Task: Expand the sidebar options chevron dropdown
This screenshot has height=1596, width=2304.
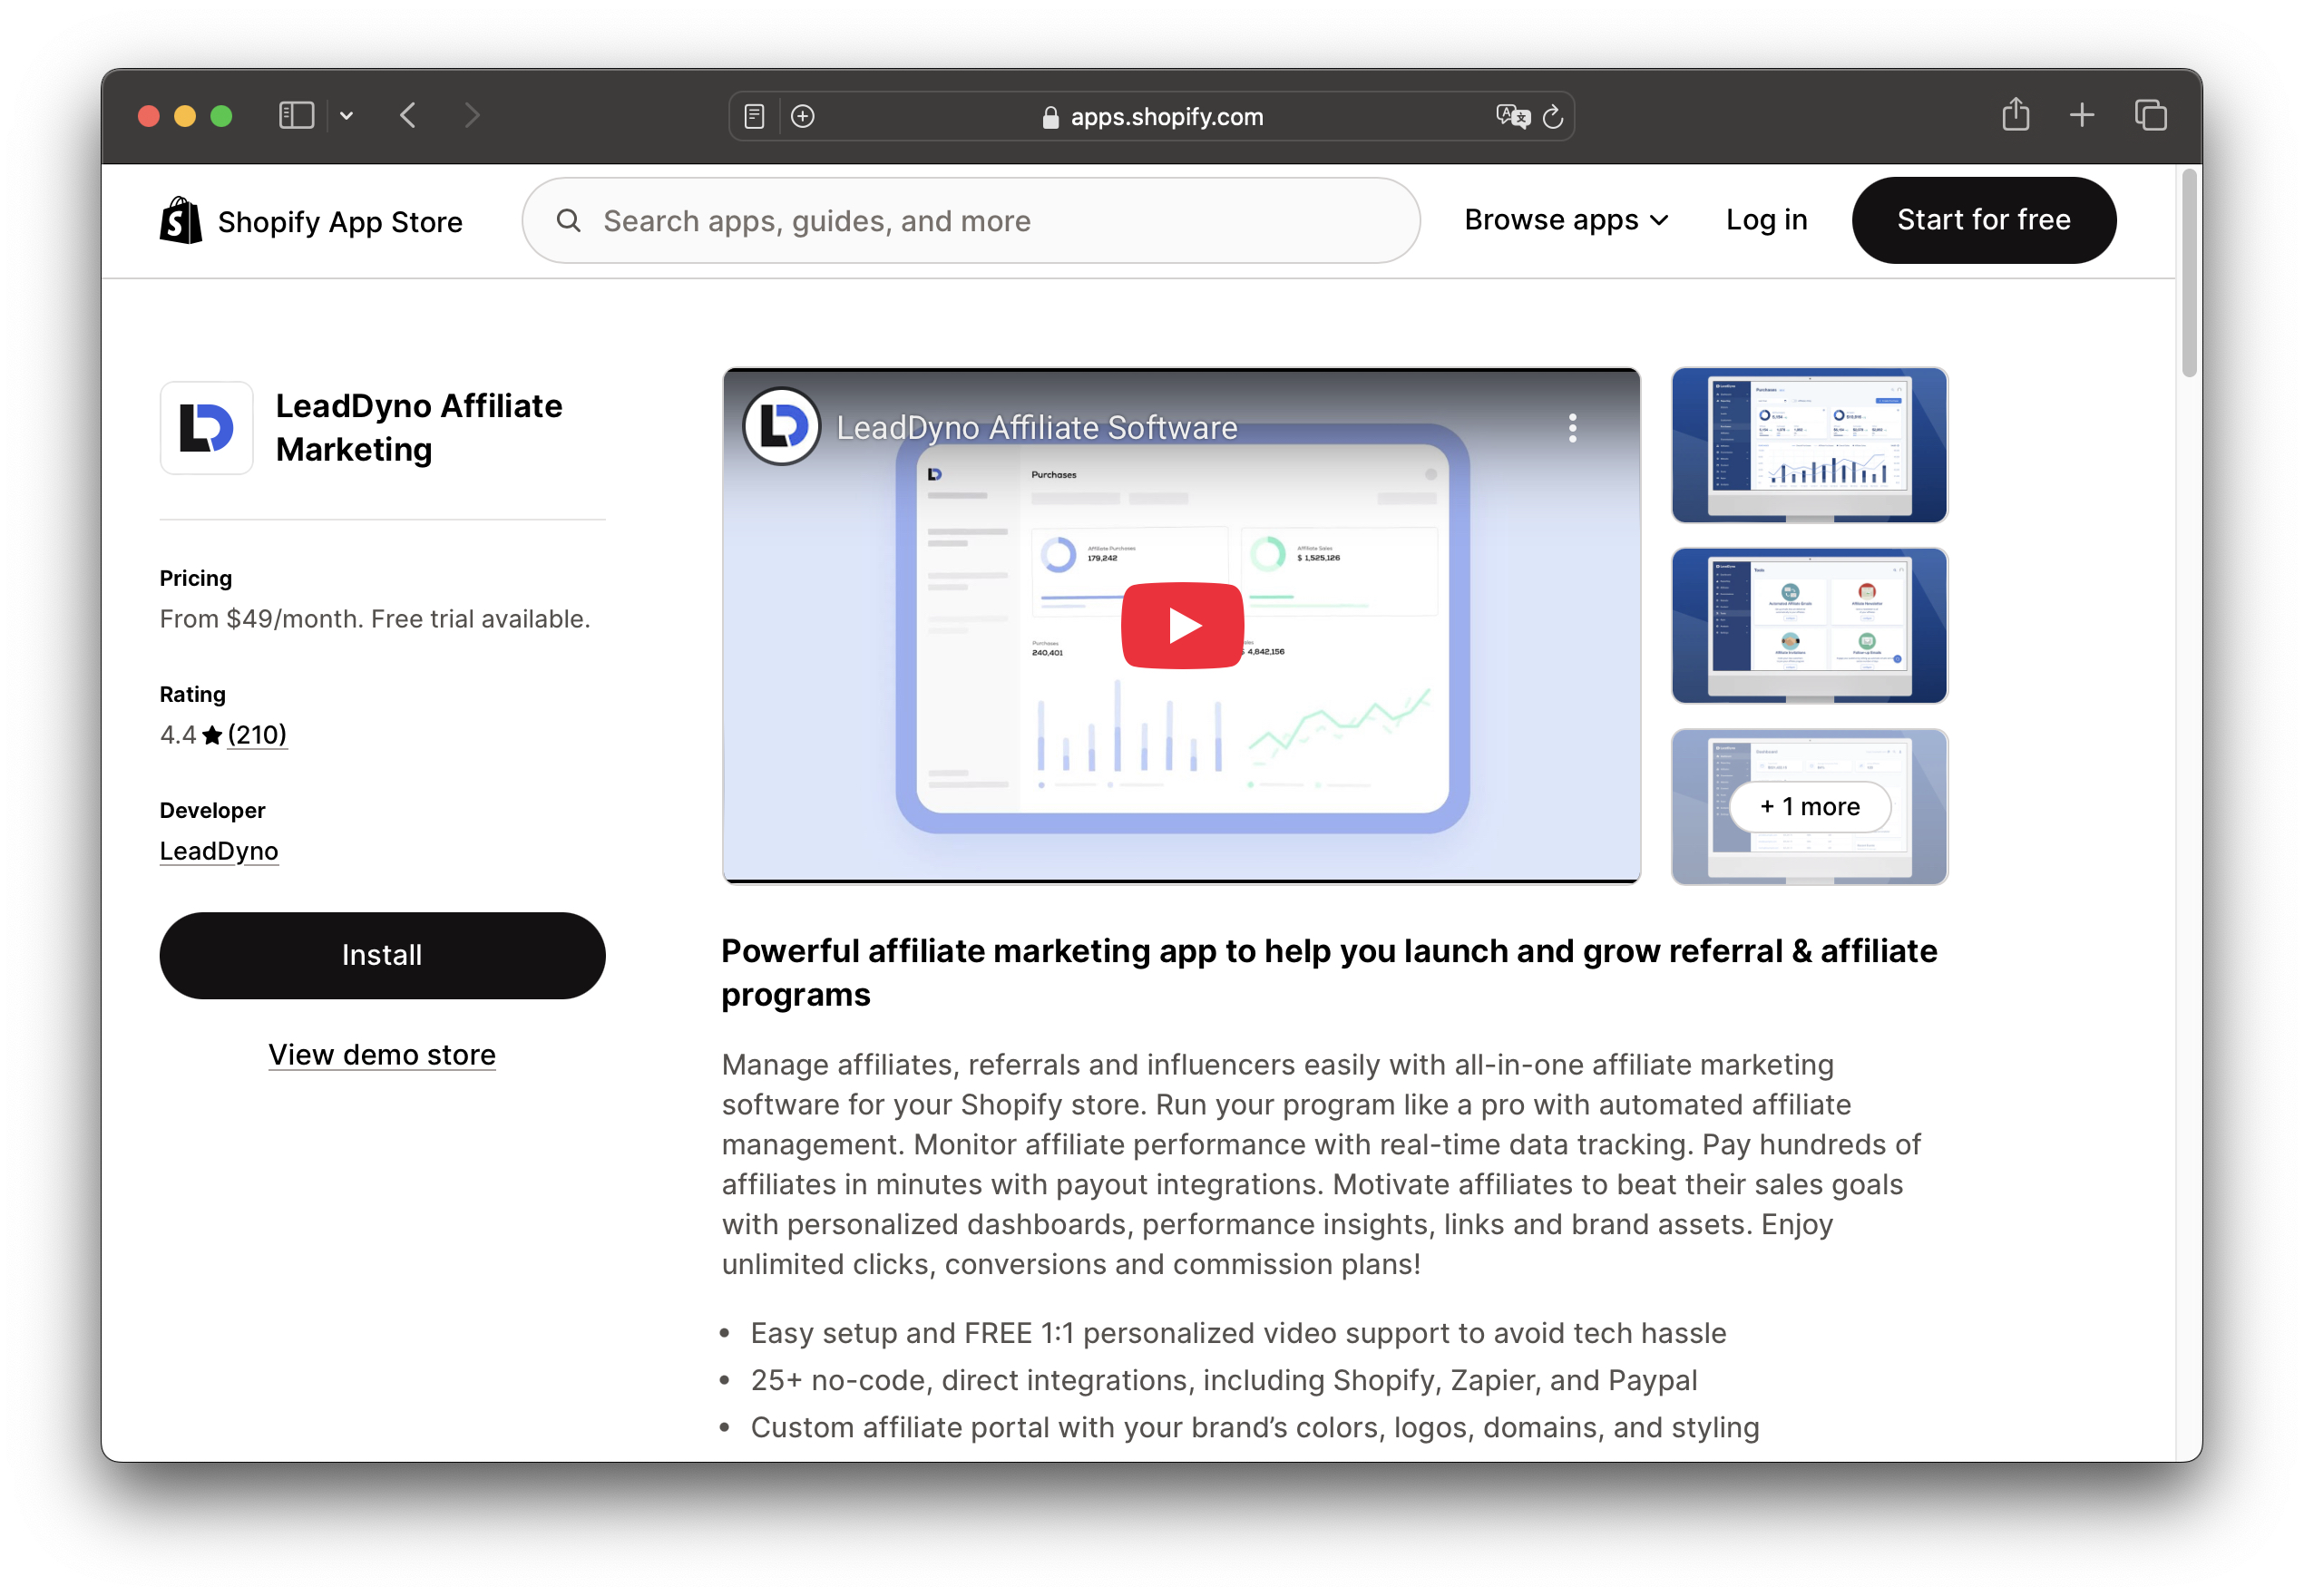Action: (346, 116)
